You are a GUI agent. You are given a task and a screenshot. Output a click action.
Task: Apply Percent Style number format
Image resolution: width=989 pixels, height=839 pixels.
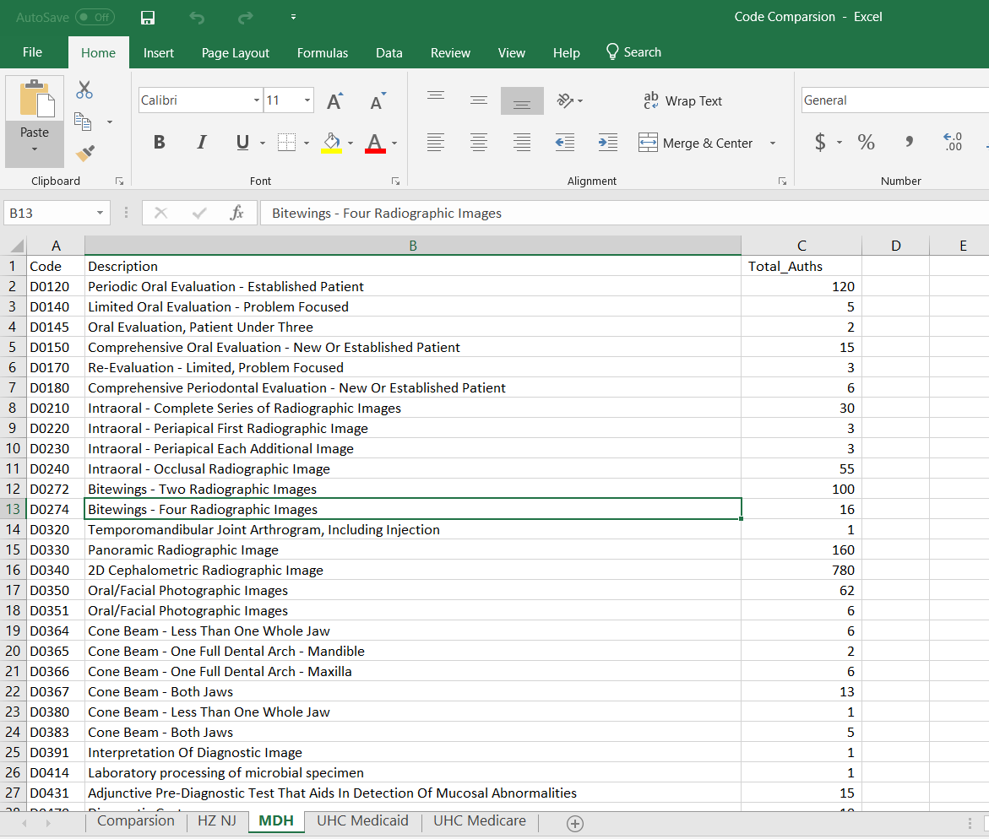click(x=866, y=142)
